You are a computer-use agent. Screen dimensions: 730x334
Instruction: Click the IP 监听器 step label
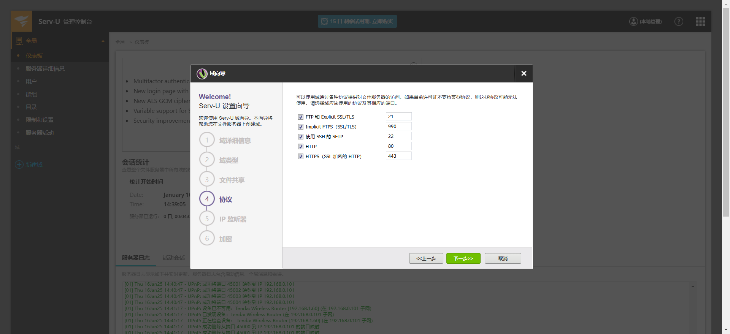(x=233, y=219)
